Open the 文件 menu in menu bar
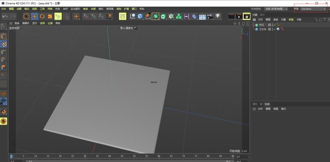Viewport: 330px width, 162px height. pos(3,9)
